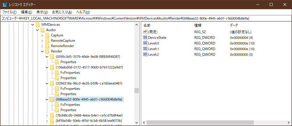
Task: Click the RemoteRender folder icon
Action: pos(47,46)
